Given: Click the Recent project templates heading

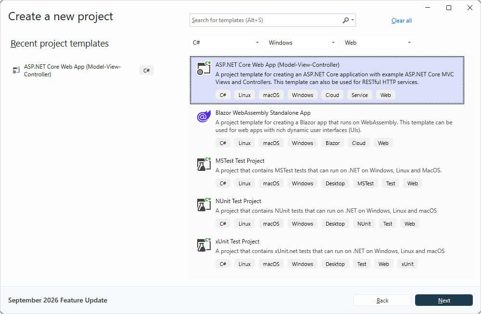Looking at the screenshot, I should (60, 44).
